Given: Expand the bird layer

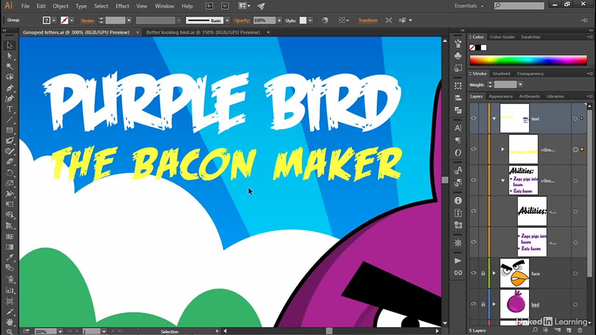Looking at the screenshot, I should click(494, 304).
